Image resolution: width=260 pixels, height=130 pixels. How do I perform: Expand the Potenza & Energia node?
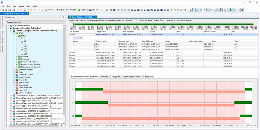(x=14, y=70)
